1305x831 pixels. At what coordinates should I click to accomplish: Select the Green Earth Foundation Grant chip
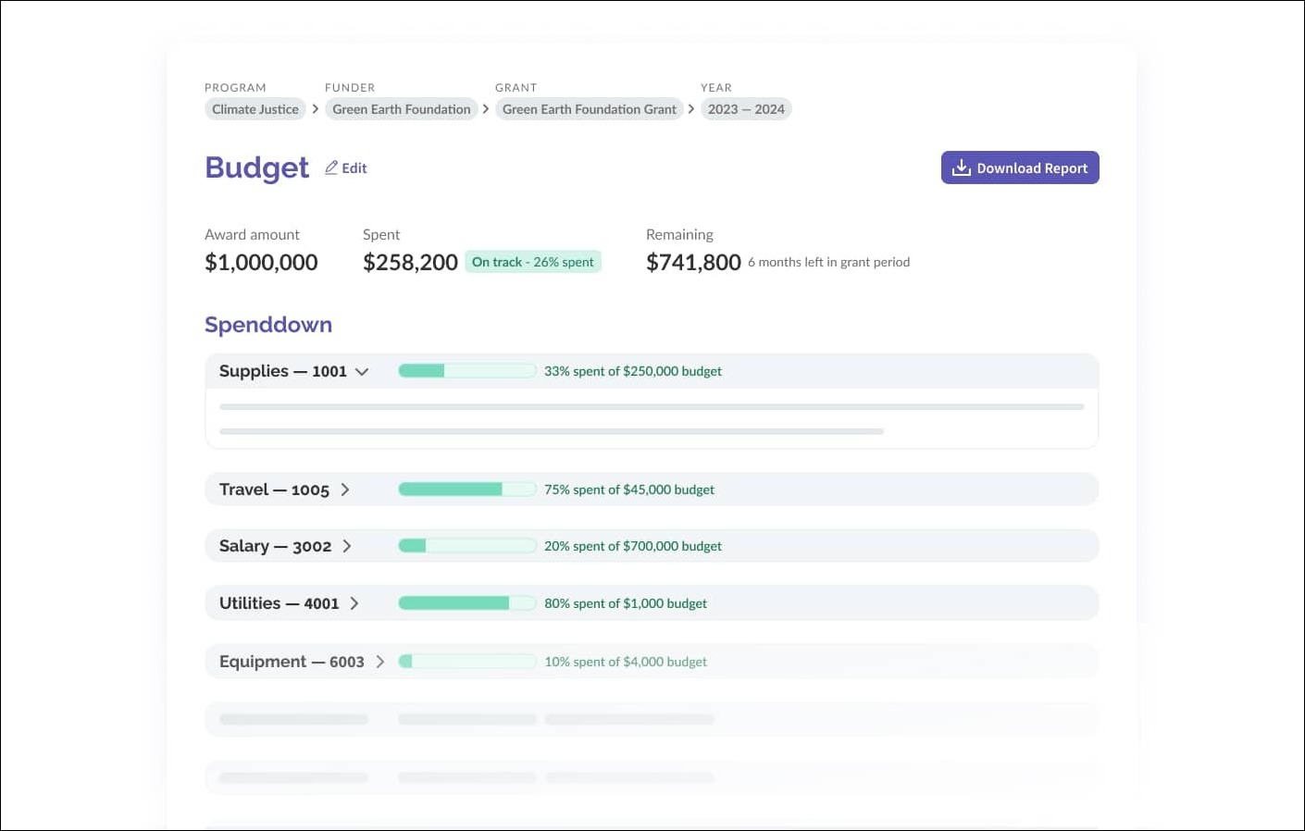pyautogui.click(x=590, y=108)
